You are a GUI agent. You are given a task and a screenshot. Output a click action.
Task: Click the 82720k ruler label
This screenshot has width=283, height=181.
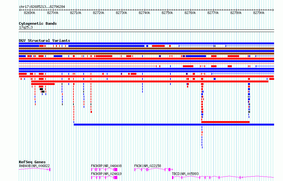click(99, 13)
